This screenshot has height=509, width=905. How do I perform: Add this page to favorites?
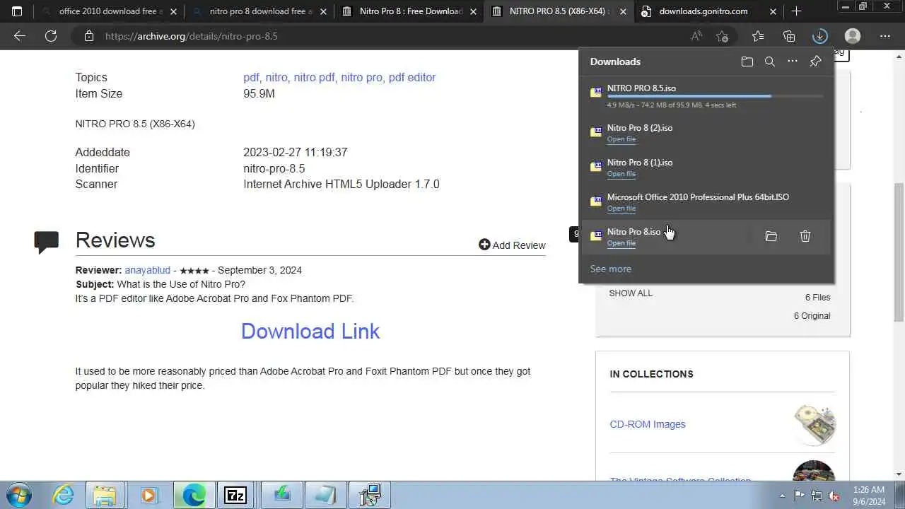pyautogui.click(x=722, y=36)
